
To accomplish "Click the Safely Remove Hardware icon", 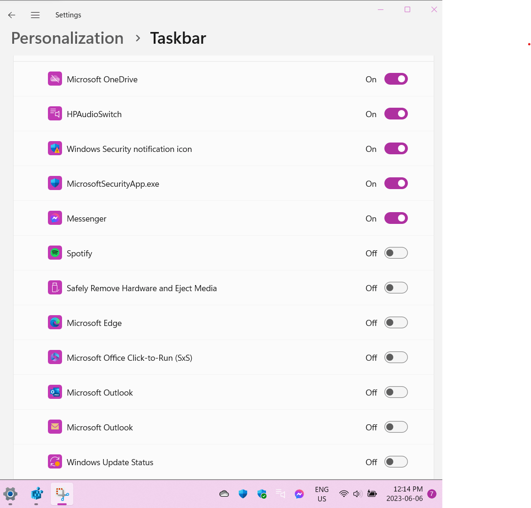I will pyautogui.click(x=55, y=288).
